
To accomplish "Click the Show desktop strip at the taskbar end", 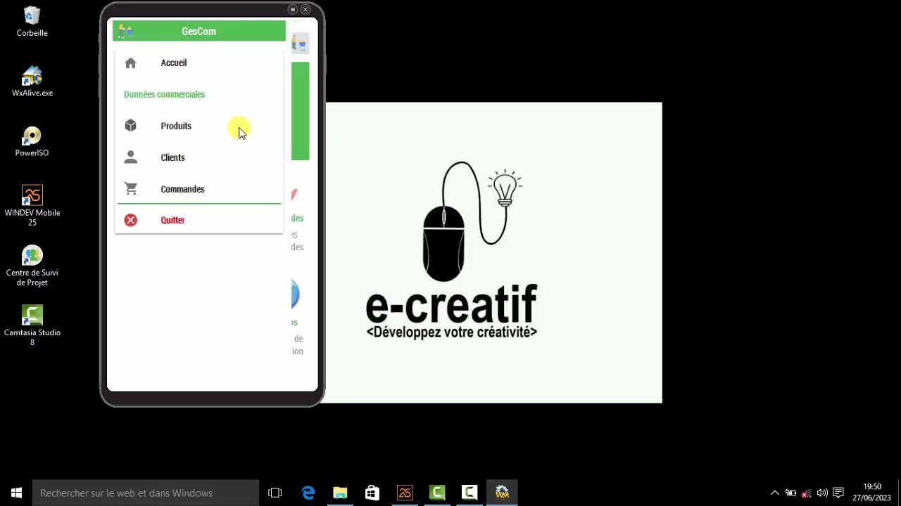I will (x=899, y=493).
